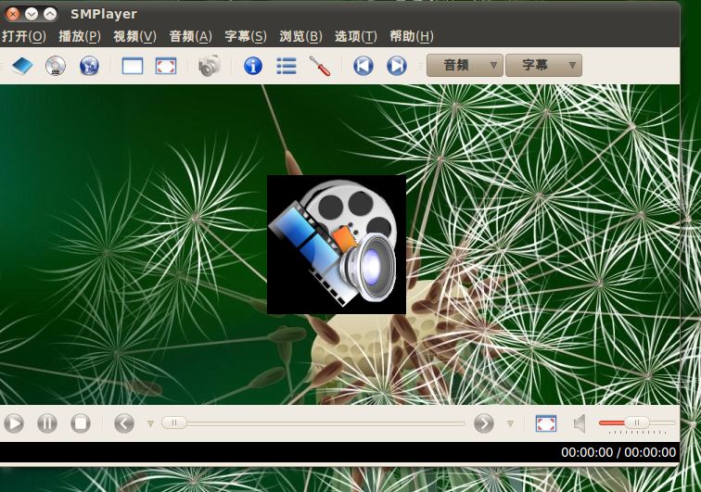Adjust the red volume slider
701x492 pixels.
click(637, 423)
